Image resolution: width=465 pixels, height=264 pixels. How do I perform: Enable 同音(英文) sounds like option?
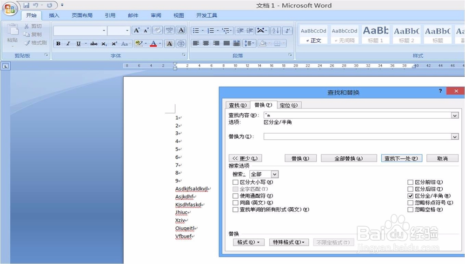coord(235,203)
